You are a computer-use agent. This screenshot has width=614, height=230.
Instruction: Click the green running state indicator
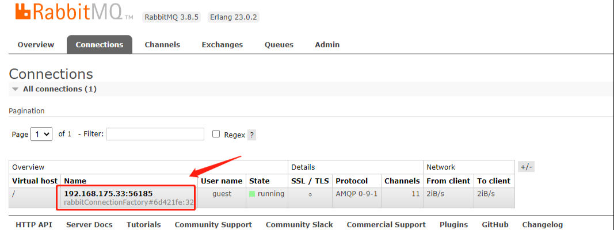click(252, 194)
